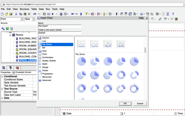Open the Size dropdown
The height and width of the screenshot is (116, 185).
(34, 19)
